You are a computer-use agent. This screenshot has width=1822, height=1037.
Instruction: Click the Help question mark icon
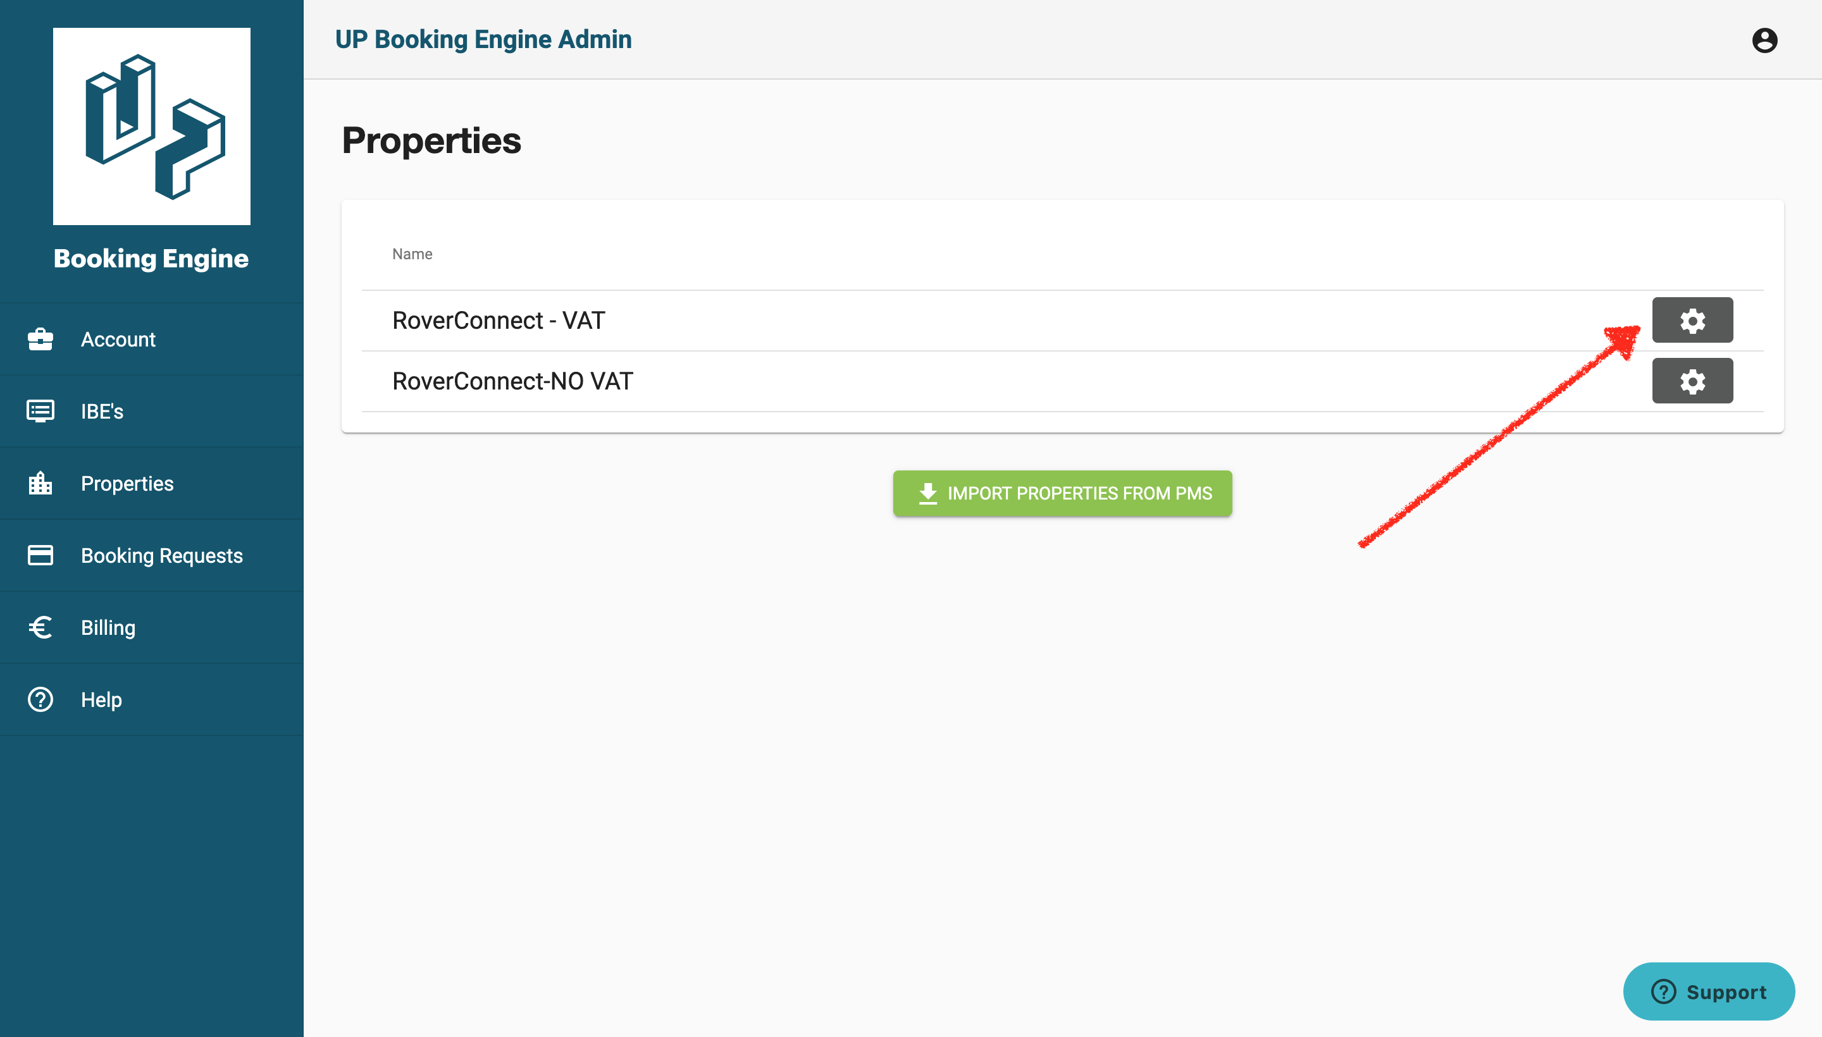40,699
